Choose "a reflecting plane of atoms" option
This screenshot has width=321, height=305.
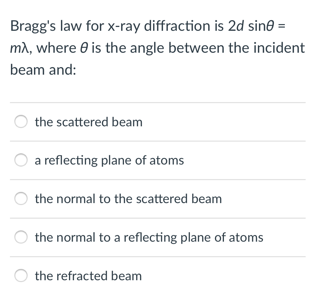(21, 160)
